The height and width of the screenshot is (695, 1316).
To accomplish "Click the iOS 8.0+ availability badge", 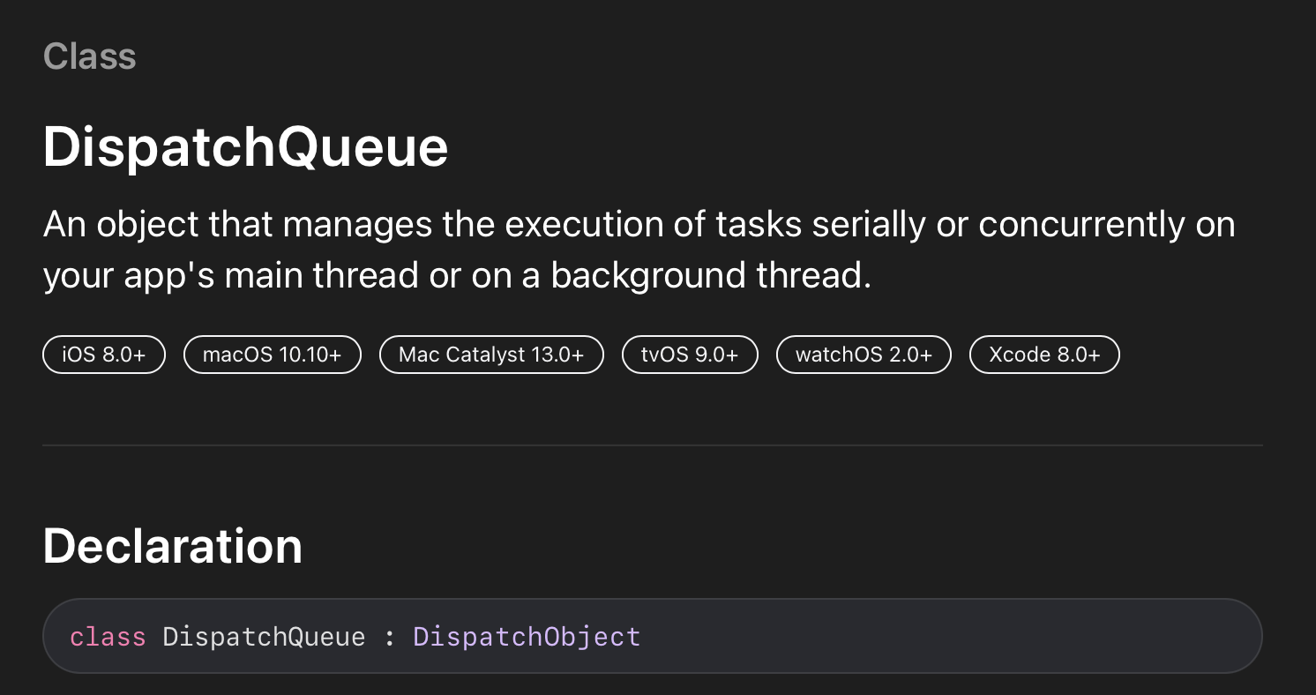I will (104, 355).
